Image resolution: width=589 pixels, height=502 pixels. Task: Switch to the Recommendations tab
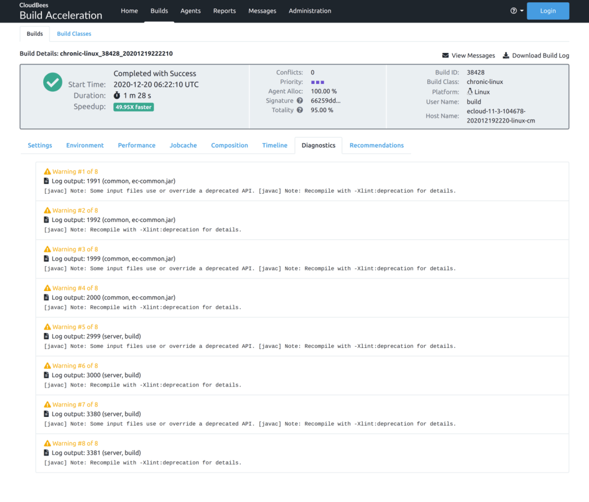377,145
